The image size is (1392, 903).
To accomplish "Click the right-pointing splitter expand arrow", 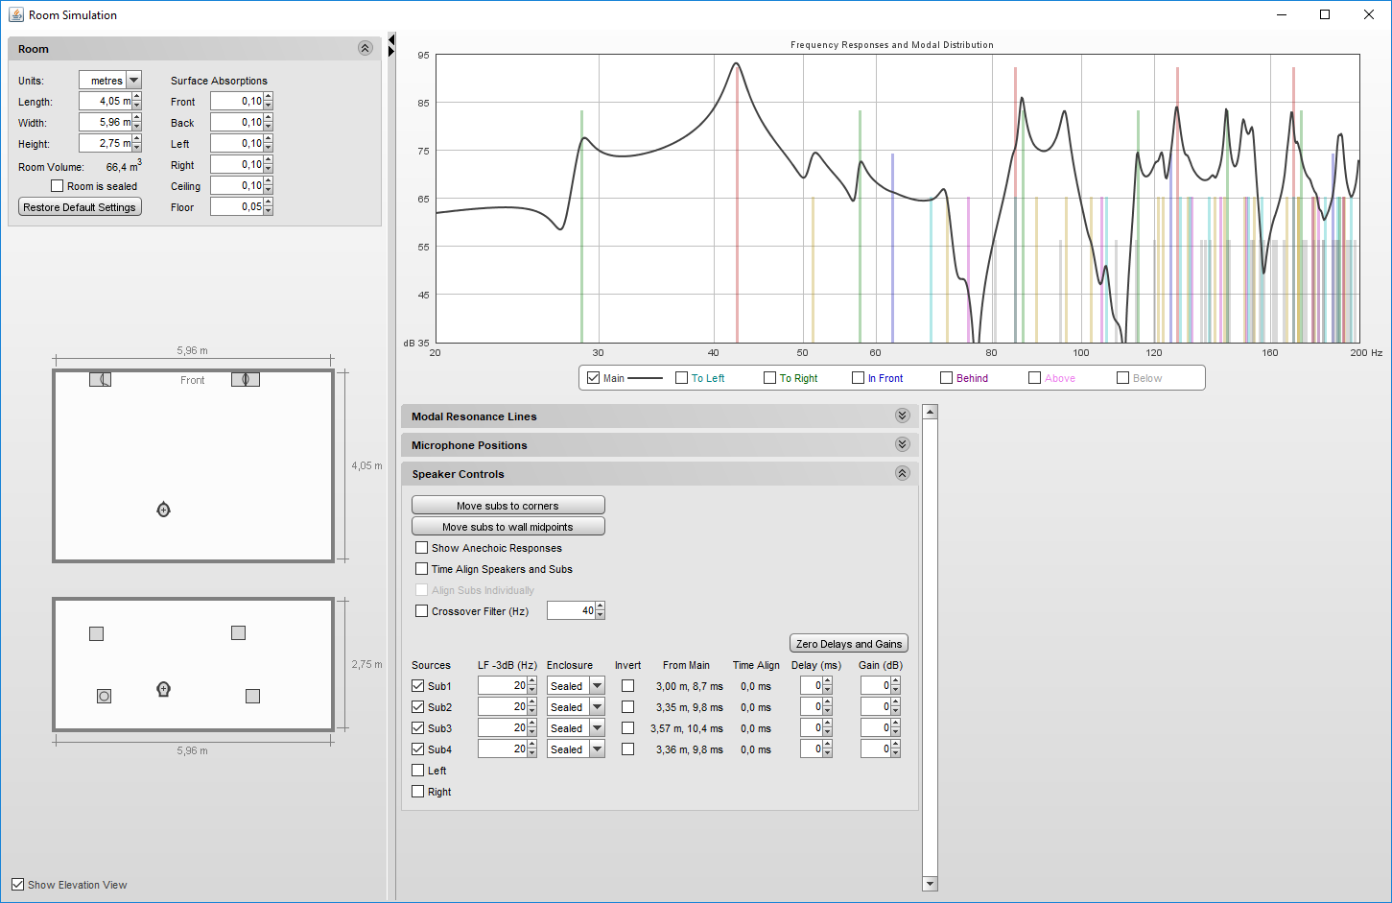I will (391, 50).
